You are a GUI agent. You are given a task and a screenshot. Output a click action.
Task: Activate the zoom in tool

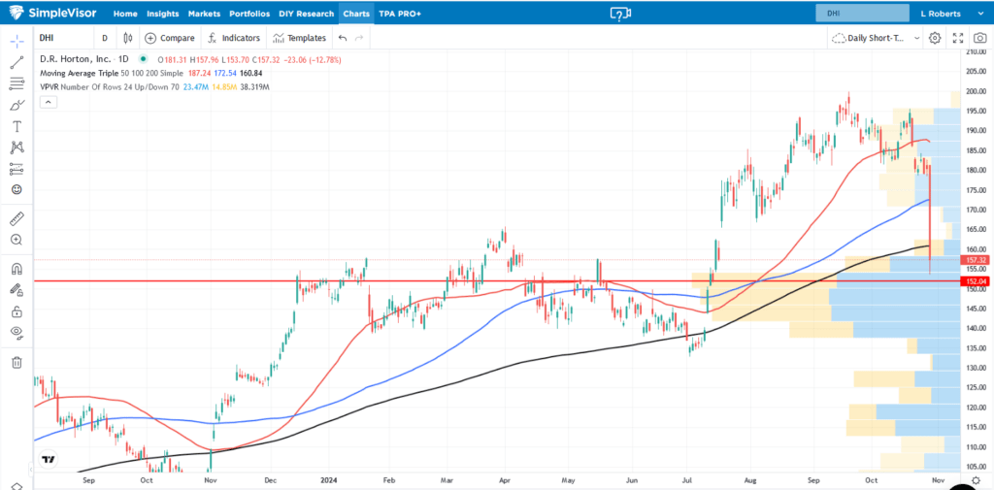pyautogui.click(x=17, y=240)
